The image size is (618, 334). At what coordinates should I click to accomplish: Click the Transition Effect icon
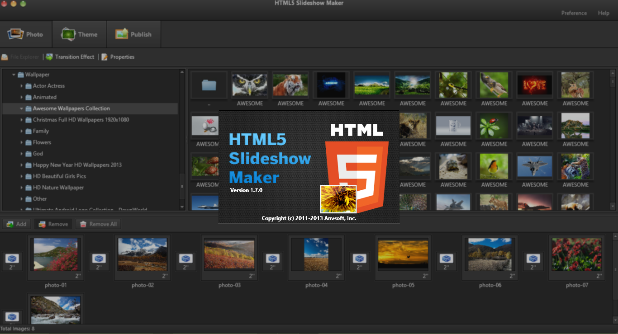pos(49,57)
